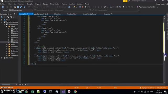
Task: Click Iniciar sesión link
Action: [x=160, y=4]
